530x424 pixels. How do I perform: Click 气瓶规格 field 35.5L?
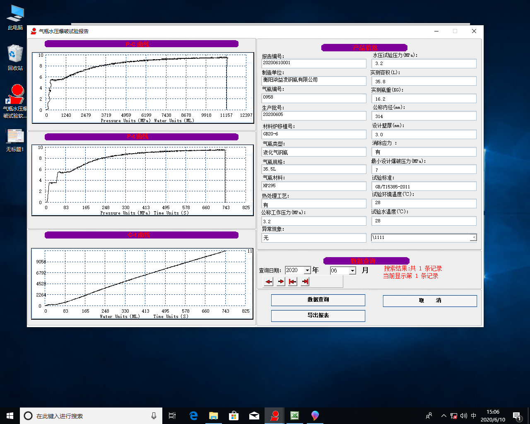pyautogui.click(x=314, y=169)
